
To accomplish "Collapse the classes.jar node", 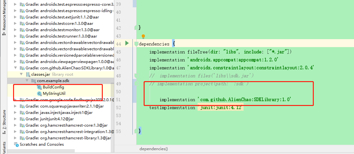I will click(21, 74).
